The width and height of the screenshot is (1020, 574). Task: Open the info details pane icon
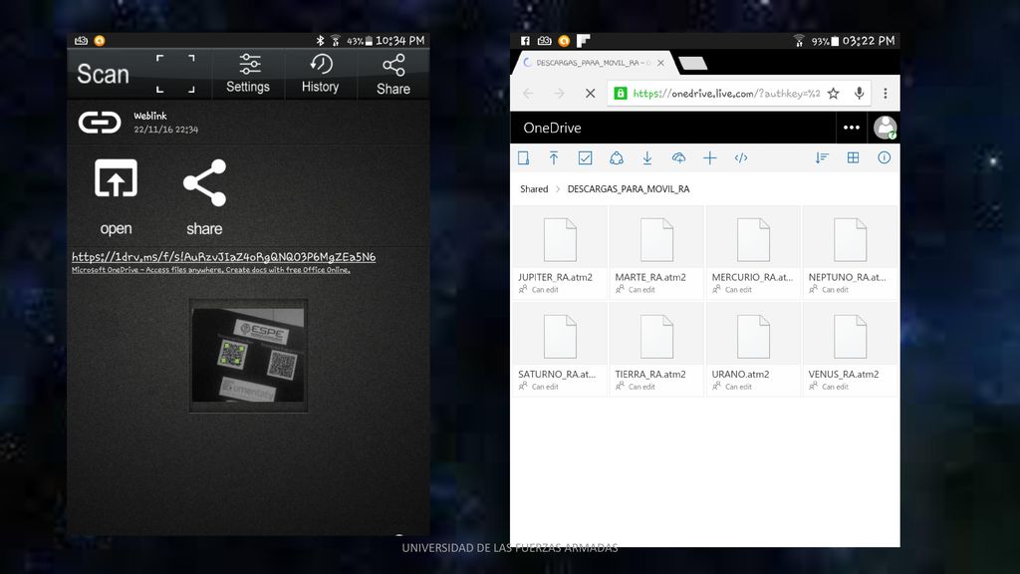tap(885, 157)
